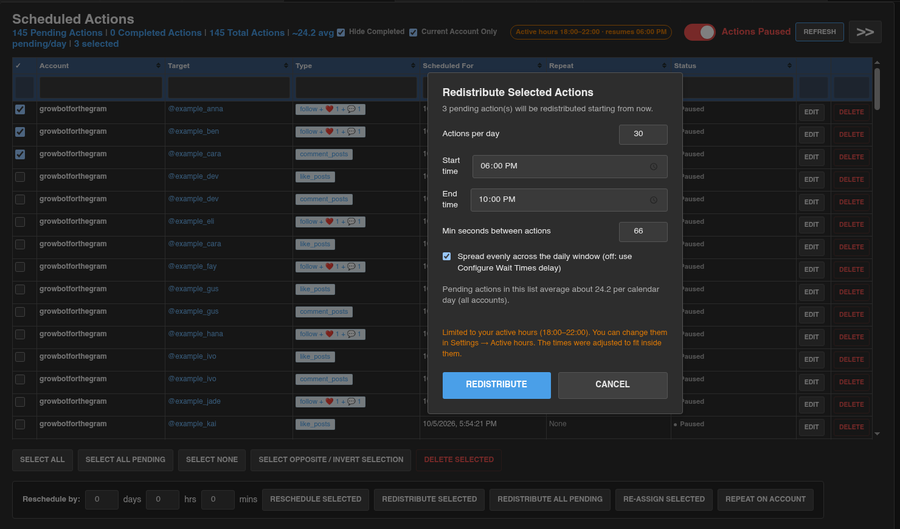The width and height of the screenshot is (900, 529).
Task: Sort by Type column arrows
Action: pos(414,66)
